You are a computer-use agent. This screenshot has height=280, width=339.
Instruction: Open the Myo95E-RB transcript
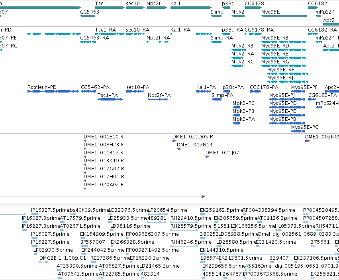click(284, 42)
